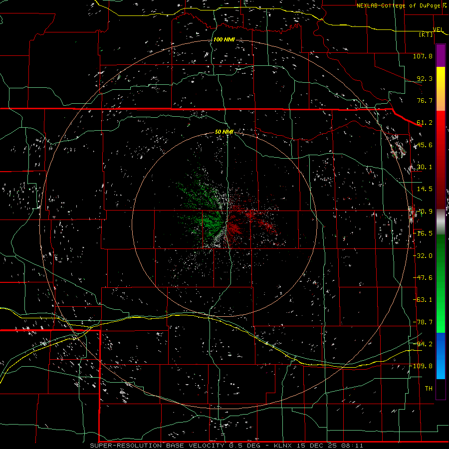The height and width of the screenshot is (449, 449).
Task: Click the light blue segment of the color bar
Action: [441, 356]
